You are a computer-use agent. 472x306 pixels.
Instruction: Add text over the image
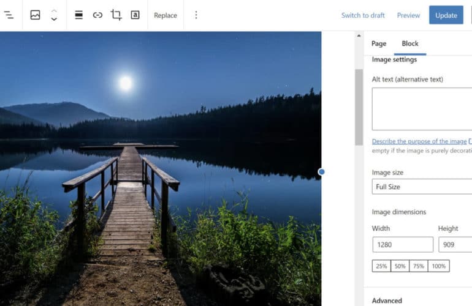coord(135,15)
